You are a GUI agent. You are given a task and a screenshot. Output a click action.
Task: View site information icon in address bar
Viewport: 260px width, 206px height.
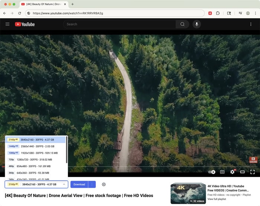click(29, 13)
